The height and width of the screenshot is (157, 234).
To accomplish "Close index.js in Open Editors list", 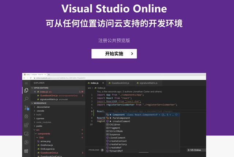I will (x=35, y=92).
